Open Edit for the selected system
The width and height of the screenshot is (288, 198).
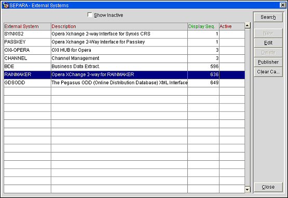(268, 43)
